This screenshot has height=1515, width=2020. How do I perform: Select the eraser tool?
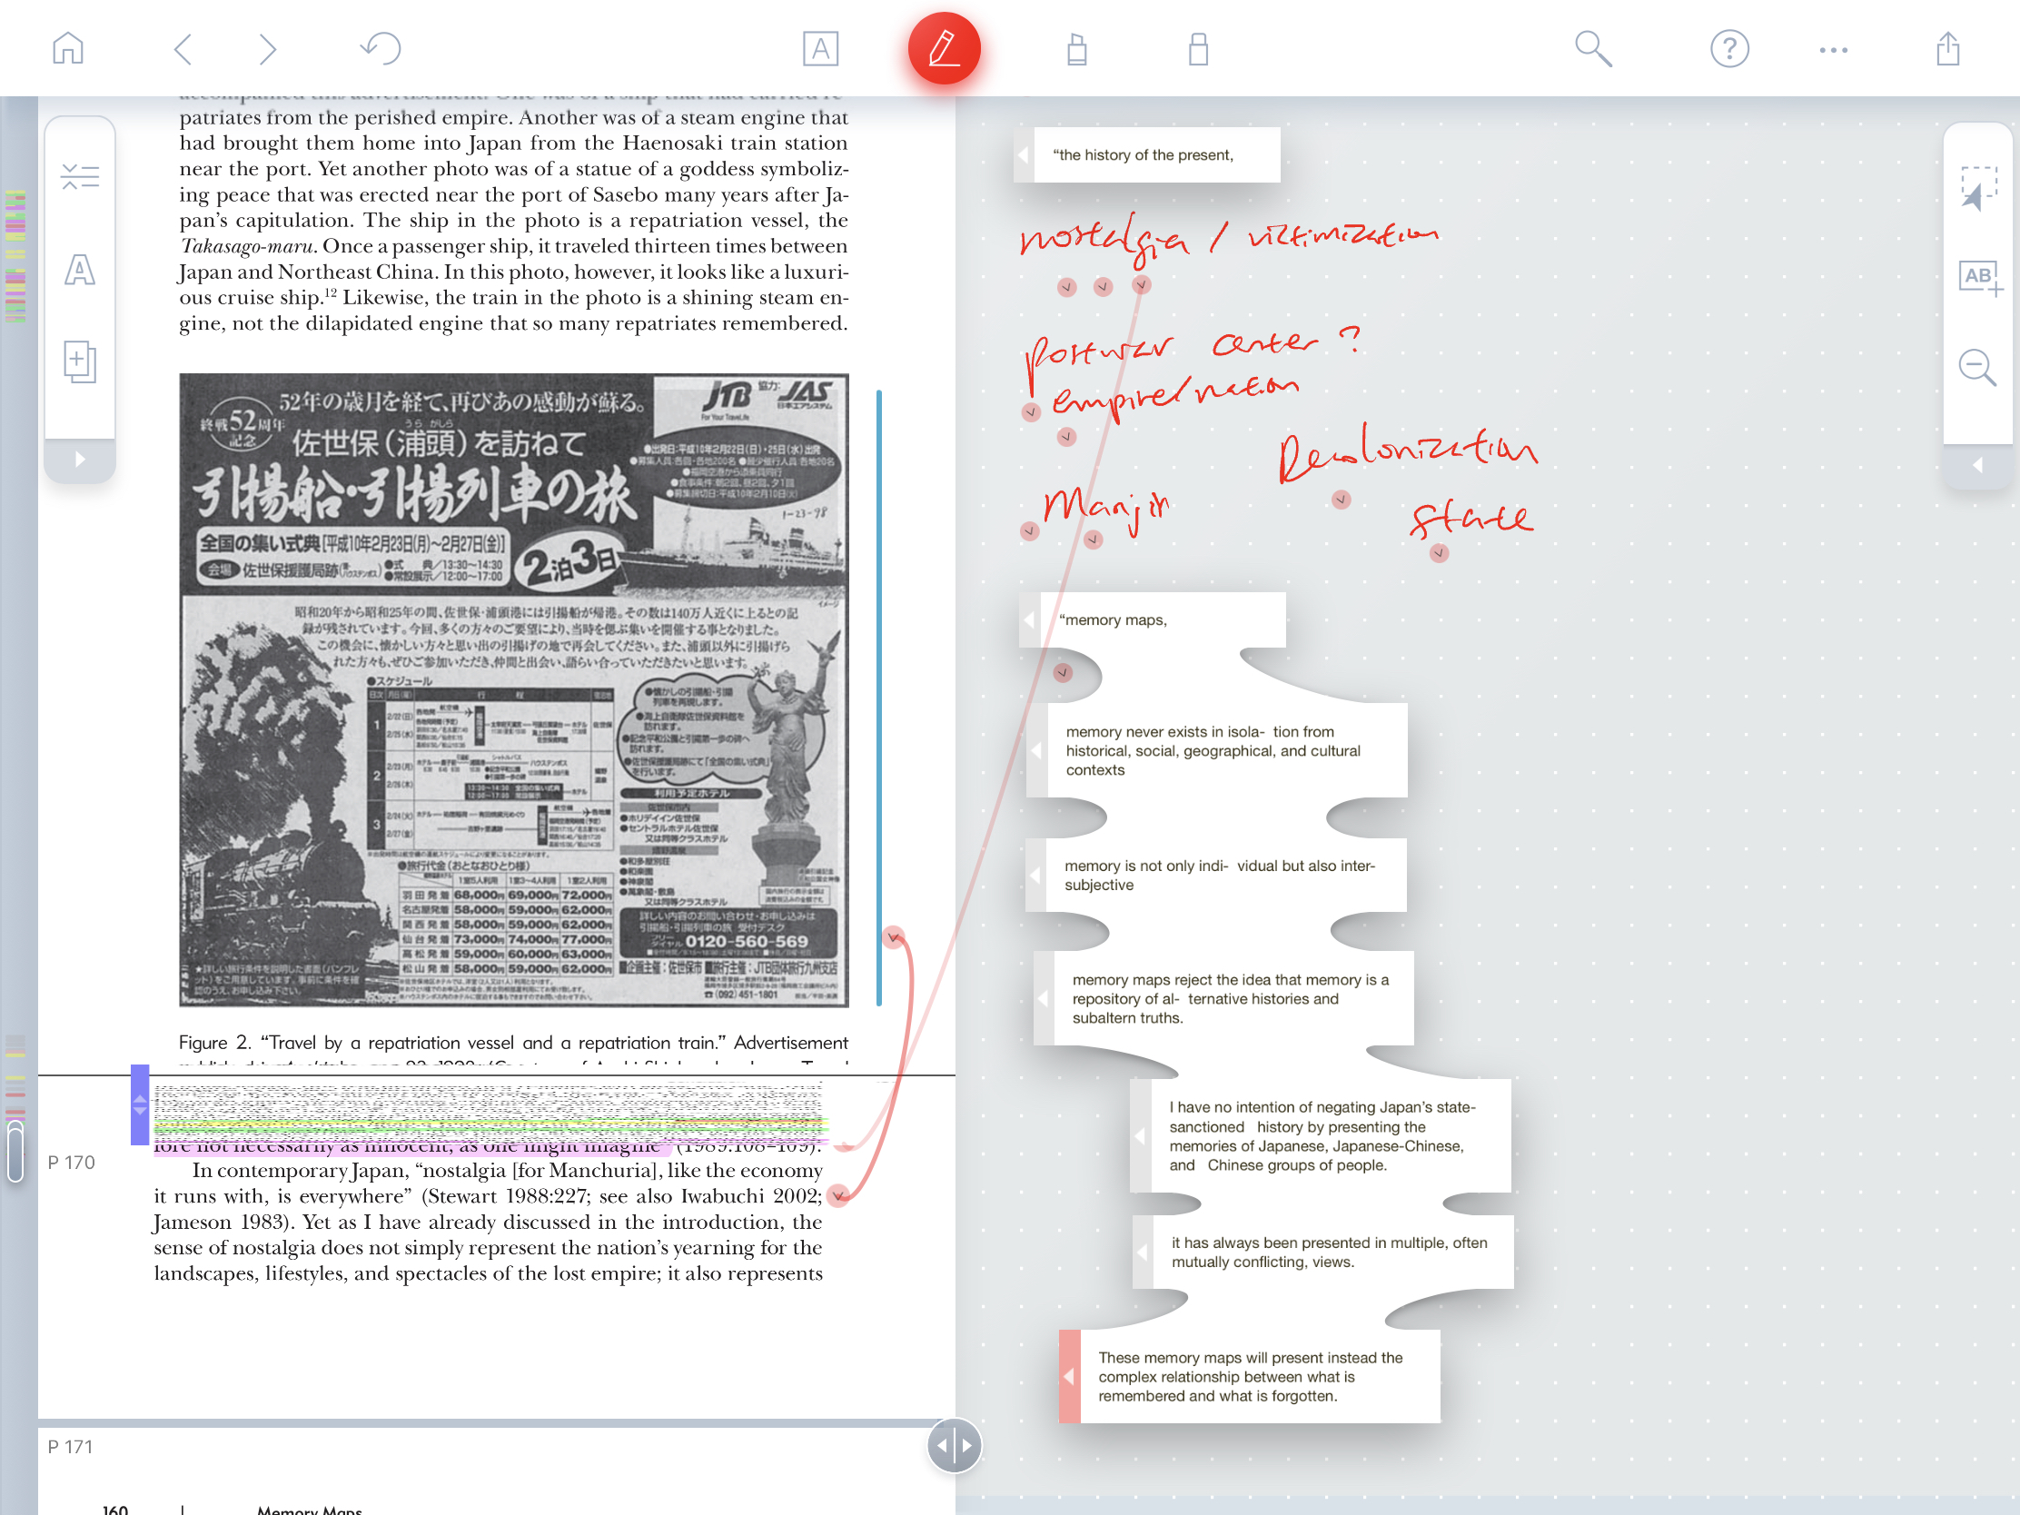[1198, 48]
